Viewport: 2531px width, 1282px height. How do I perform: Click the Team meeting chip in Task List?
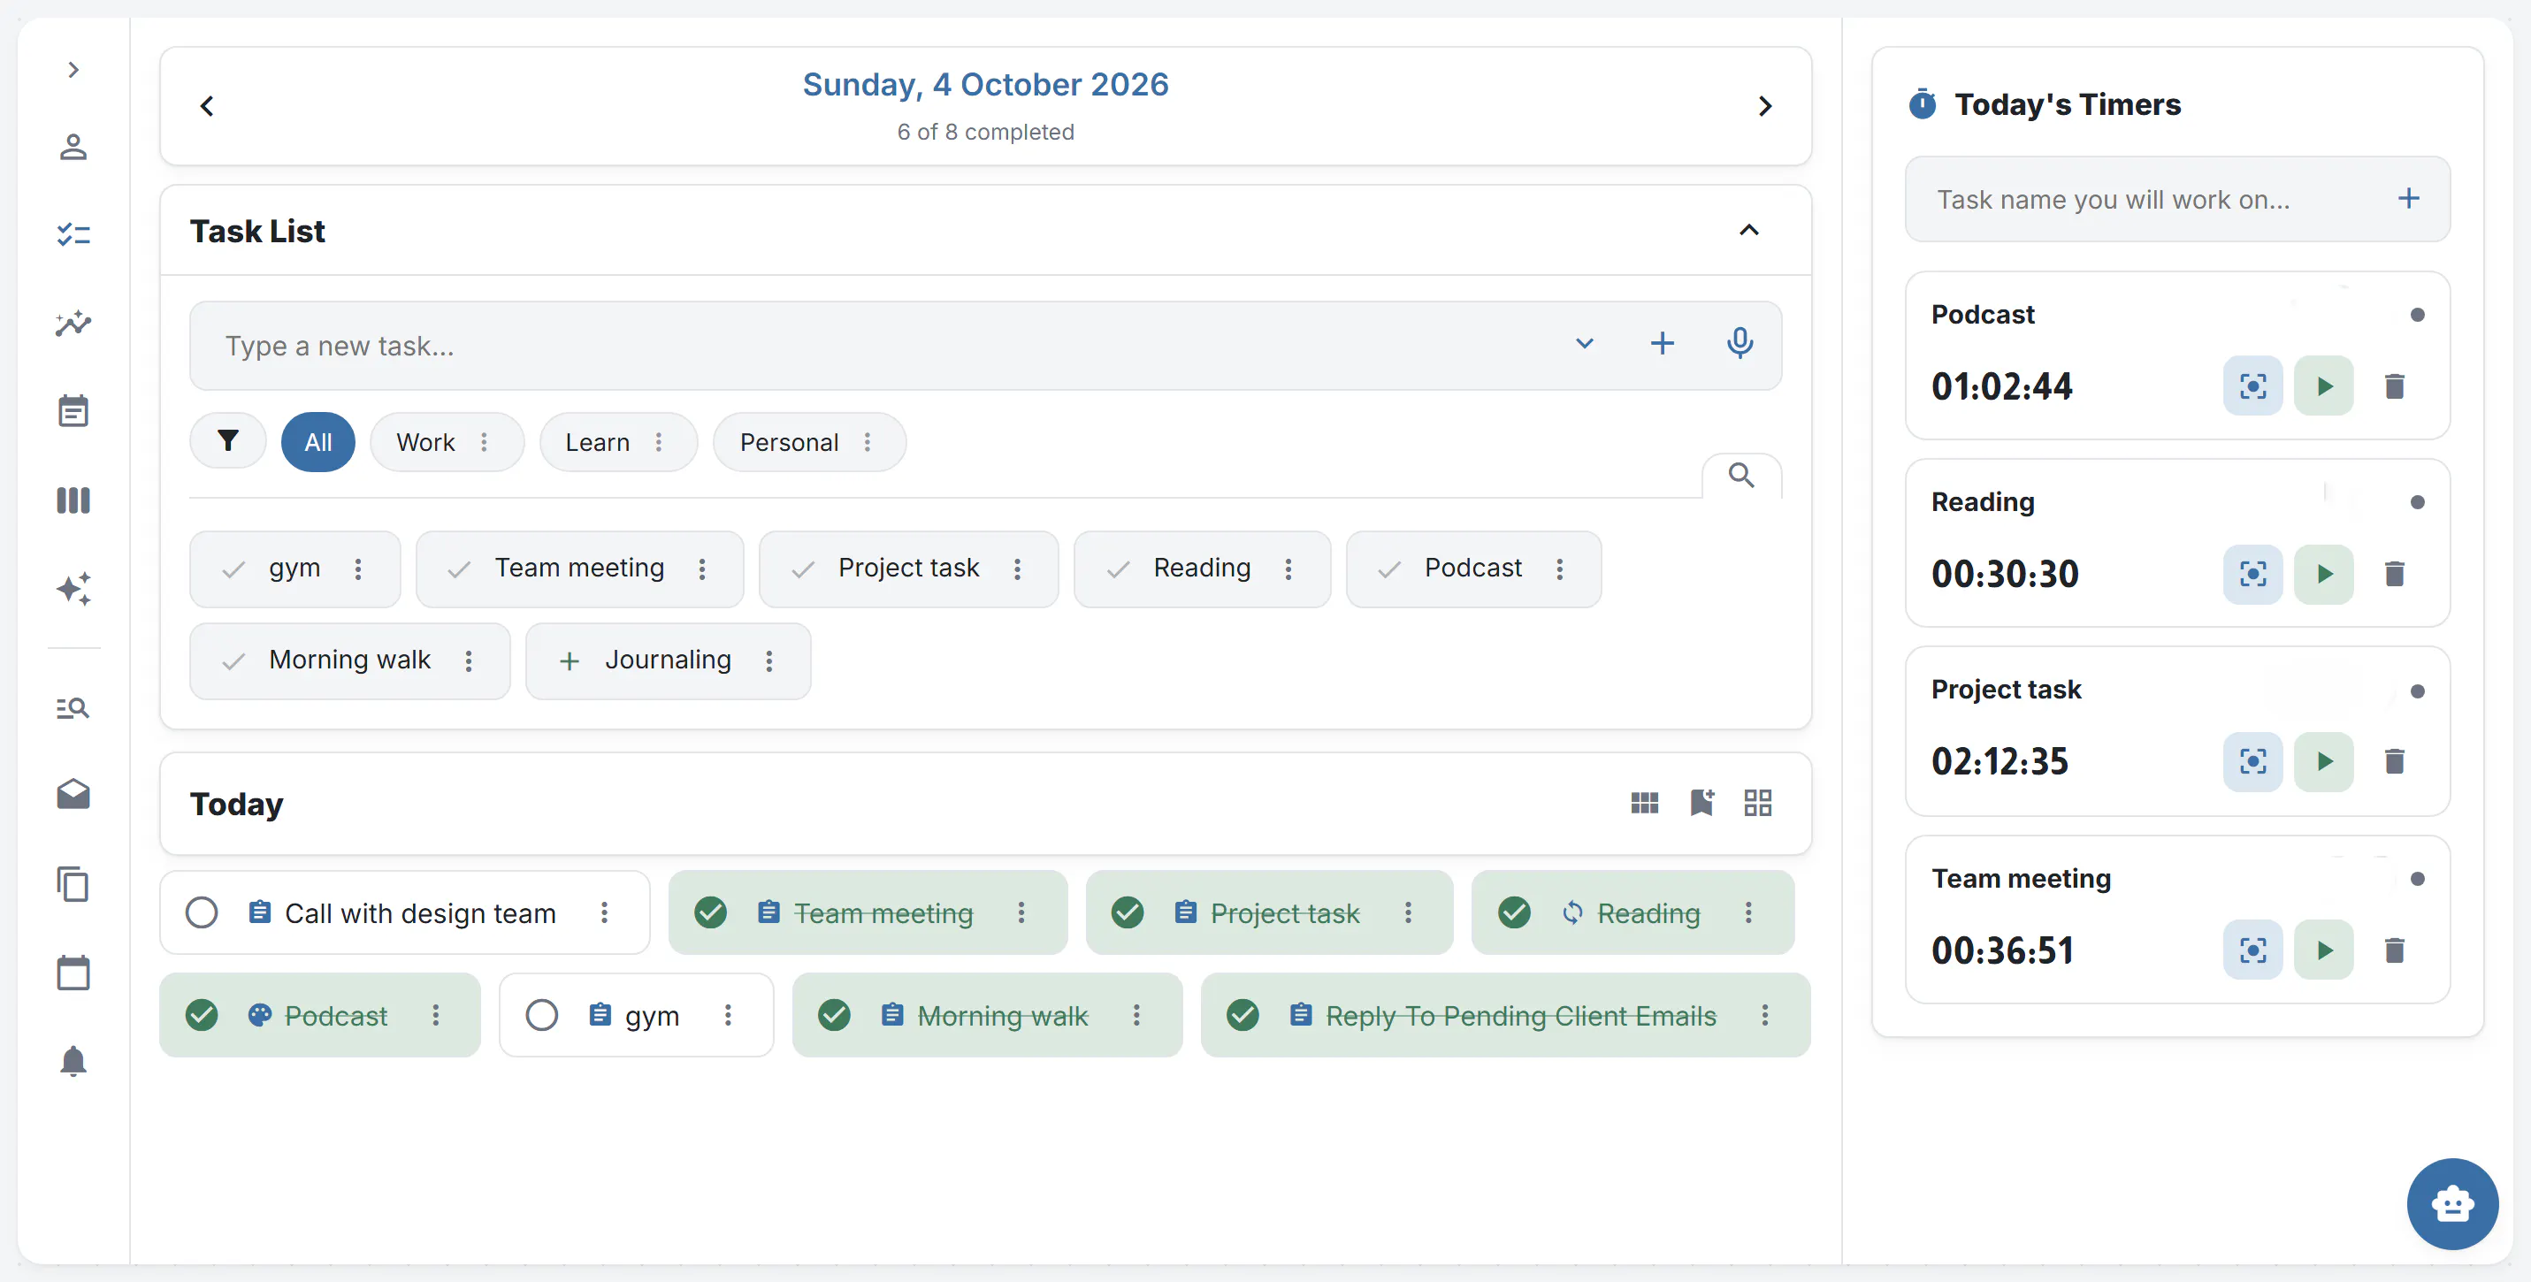pyautogui.click(x=580, y=568)
